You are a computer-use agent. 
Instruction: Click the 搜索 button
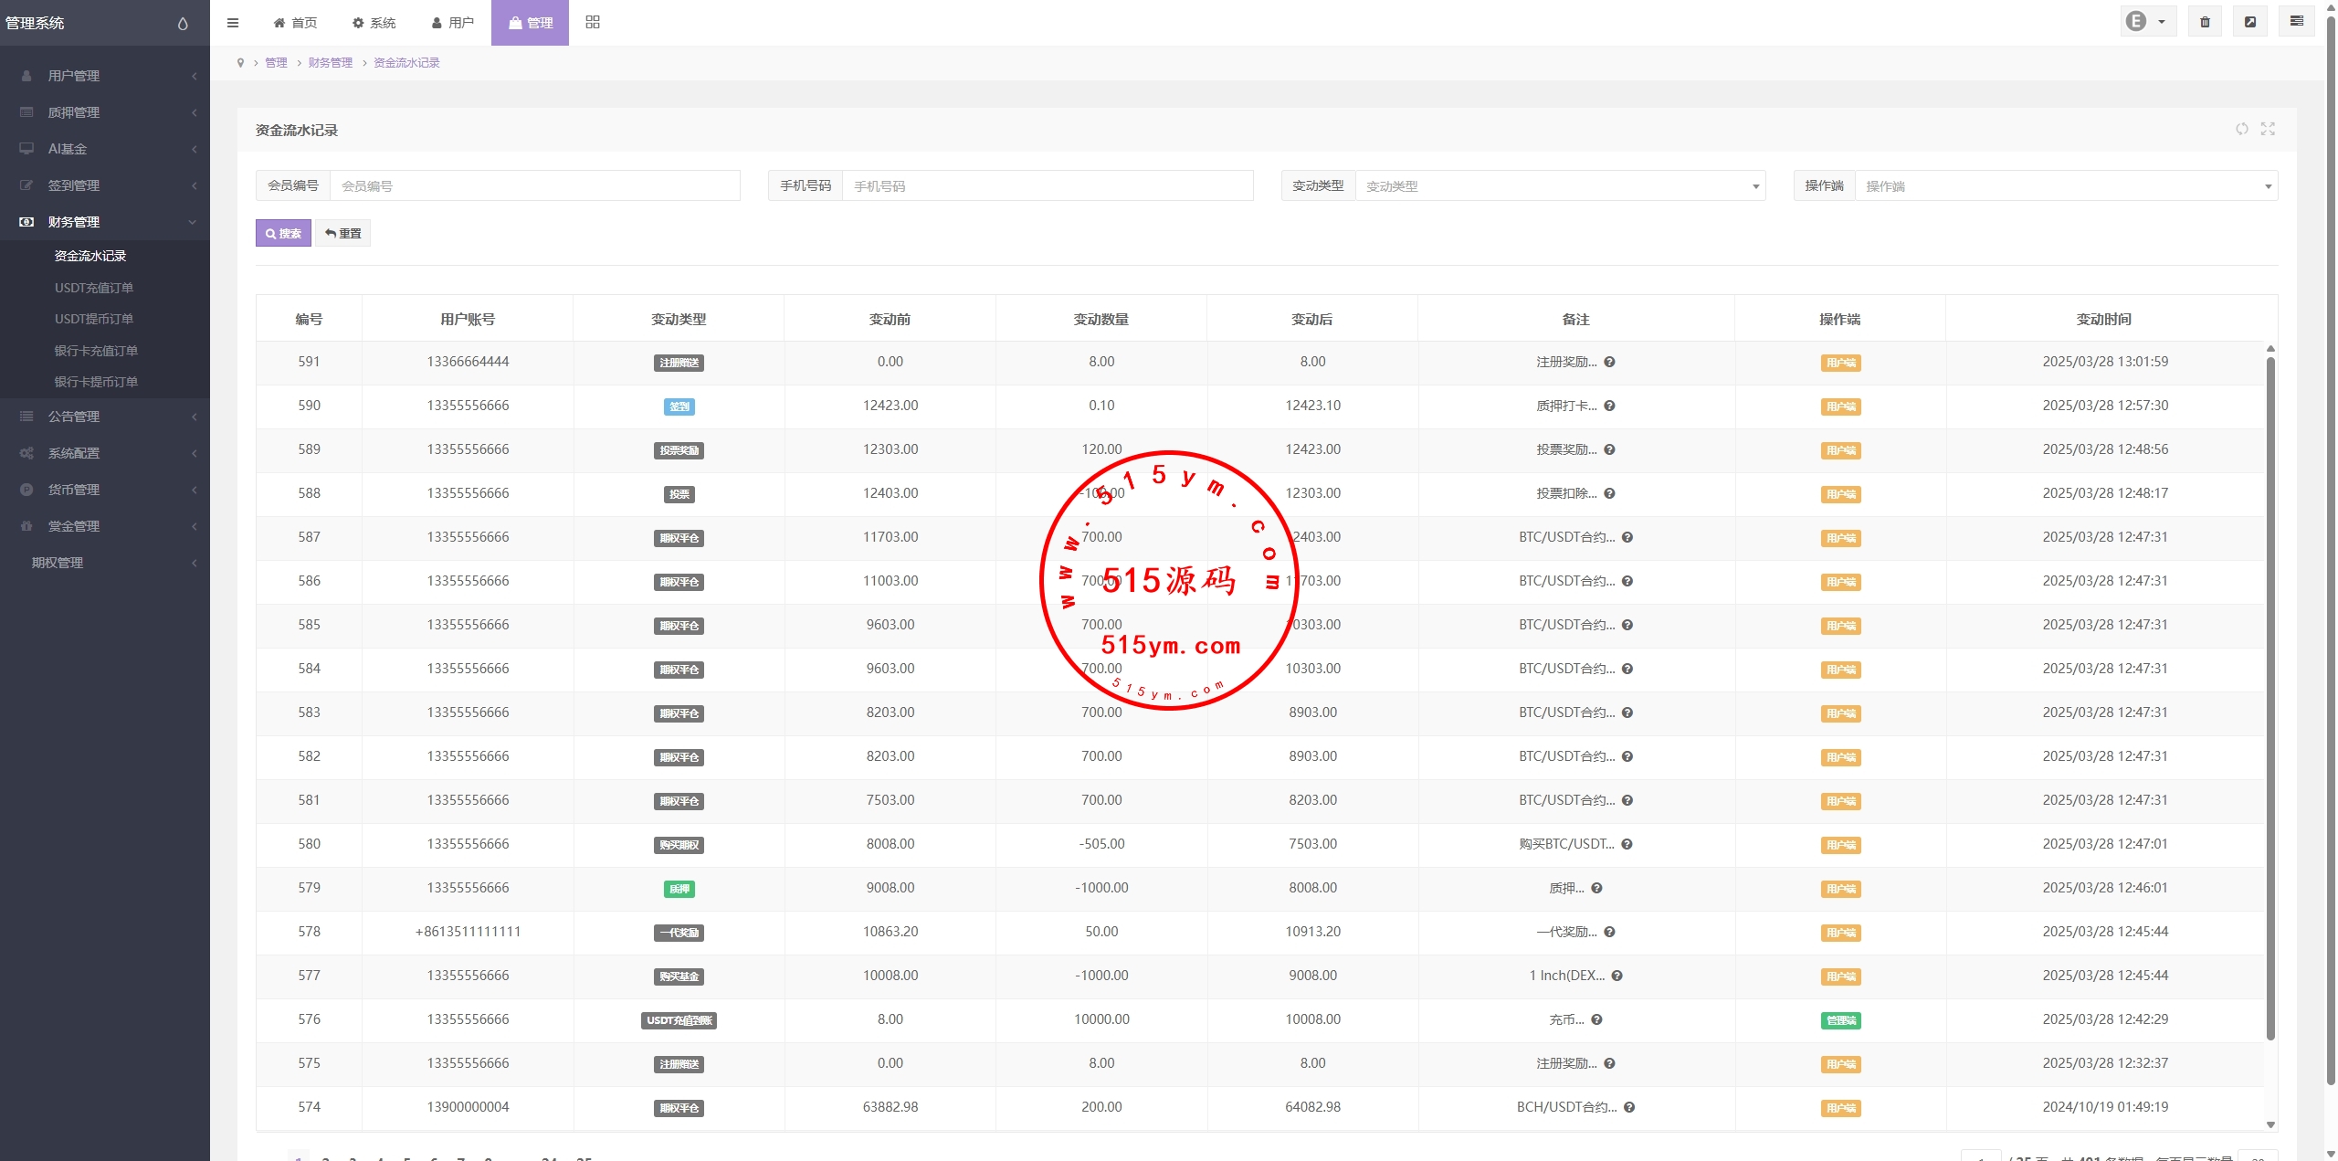[283, 234]
